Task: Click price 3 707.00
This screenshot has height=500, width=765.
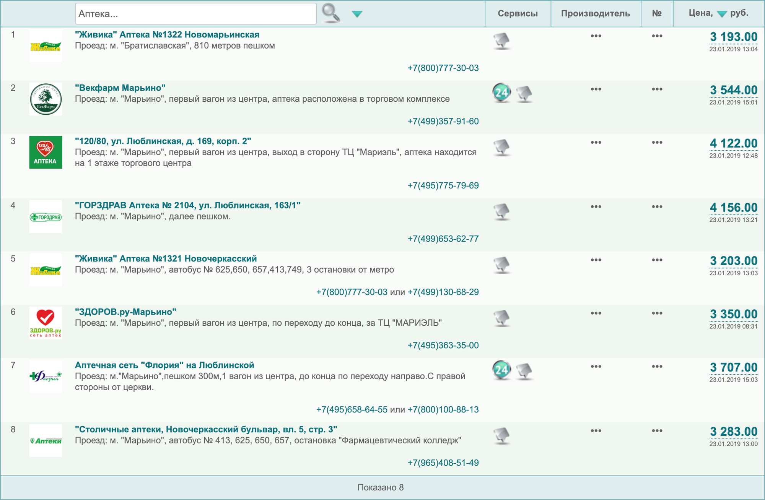Action: pos(734,367)
